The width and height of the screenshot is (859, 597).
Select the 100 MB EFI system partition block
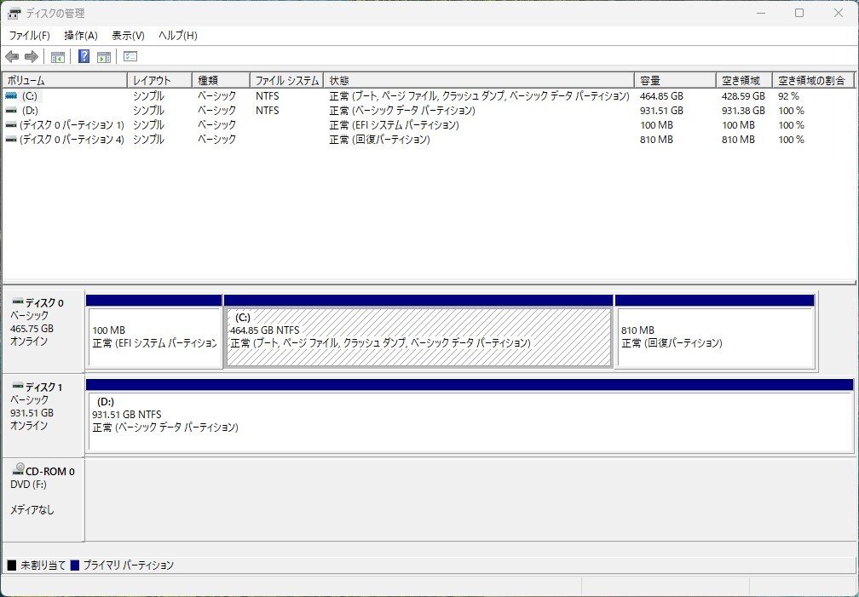tap(154, 332)
